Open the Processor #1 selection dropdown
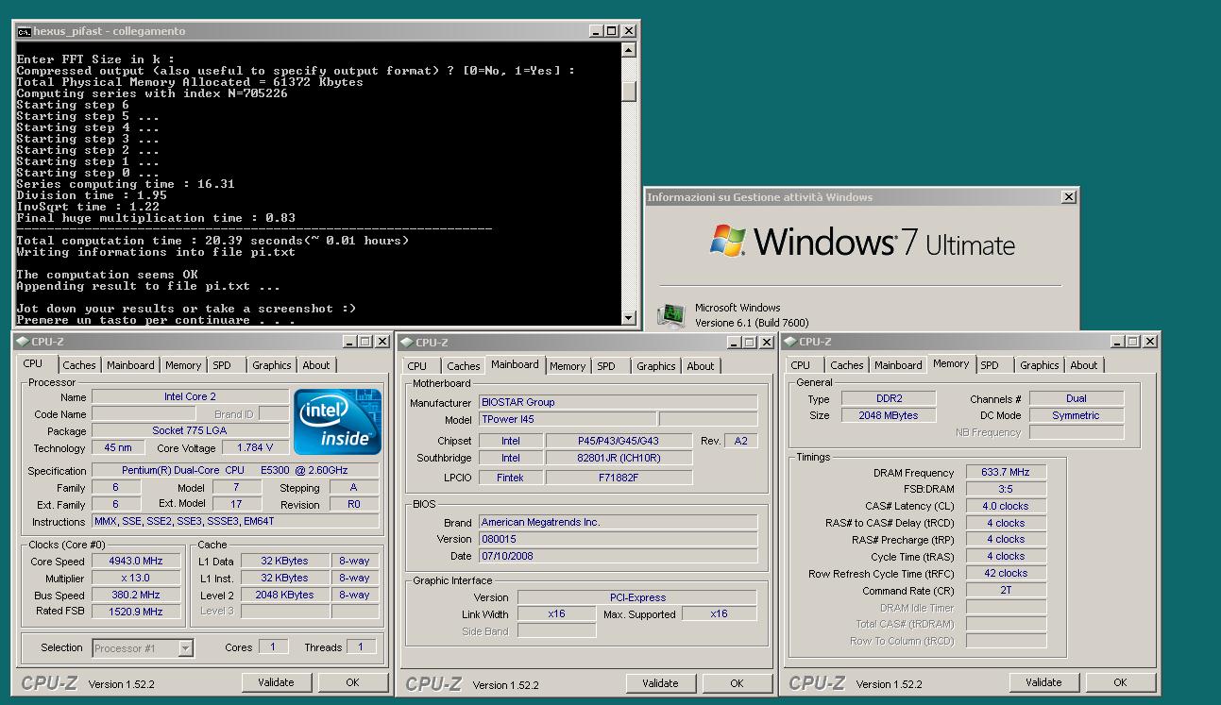This screenshot has height=705, width=1221. tap(185, 647)
